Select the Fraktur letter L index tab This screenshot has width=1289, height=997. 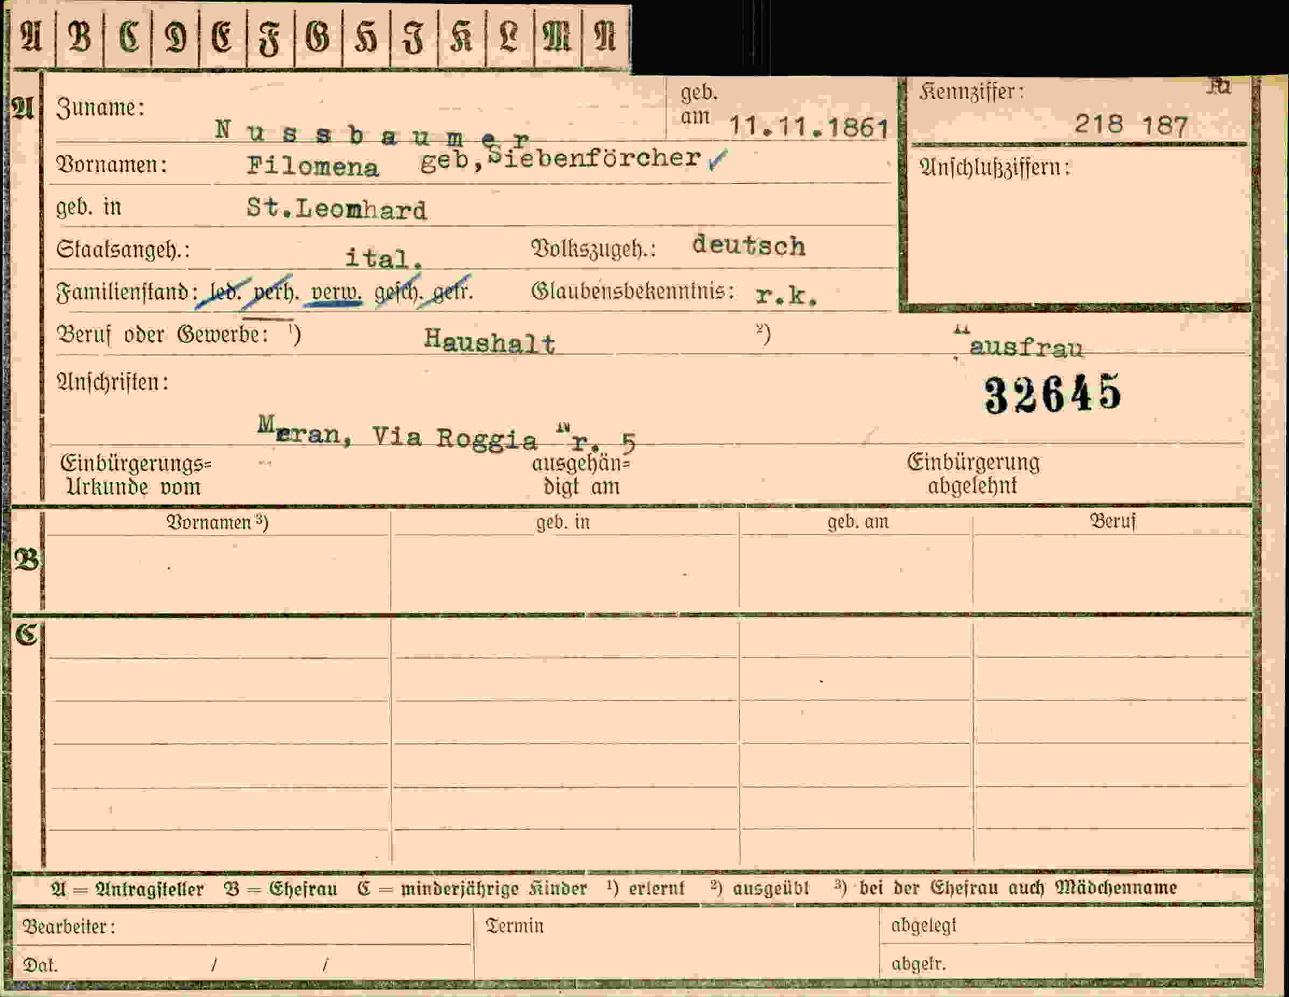tap(510, 38)
